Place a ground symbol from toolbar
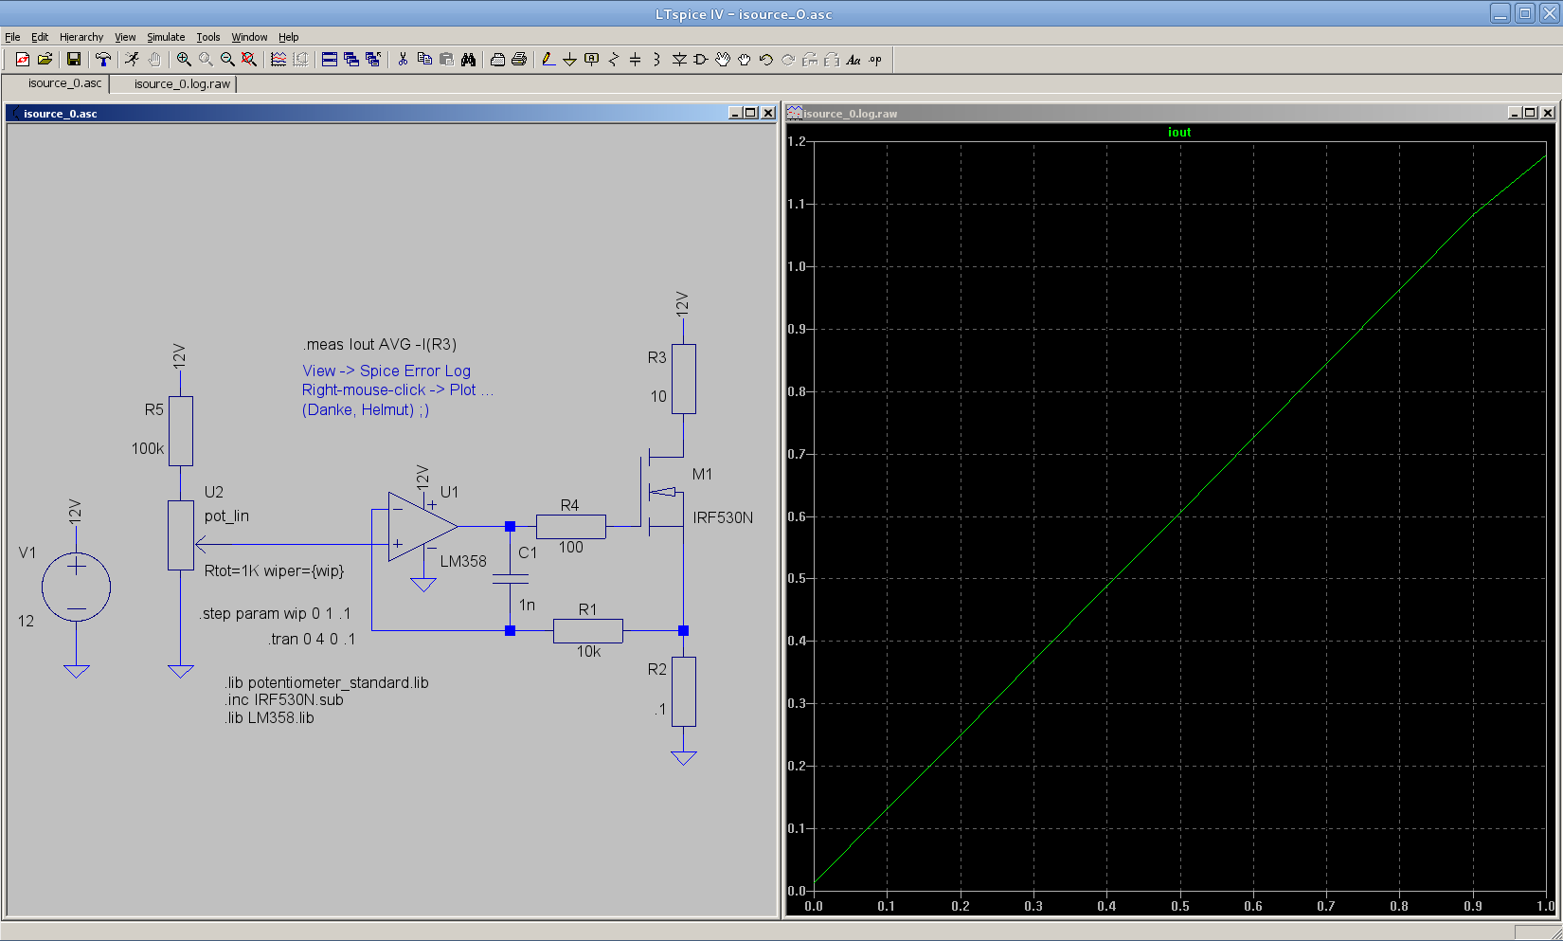The height and width of the screenshot is (941, 1563). click(x=569, y=60)
